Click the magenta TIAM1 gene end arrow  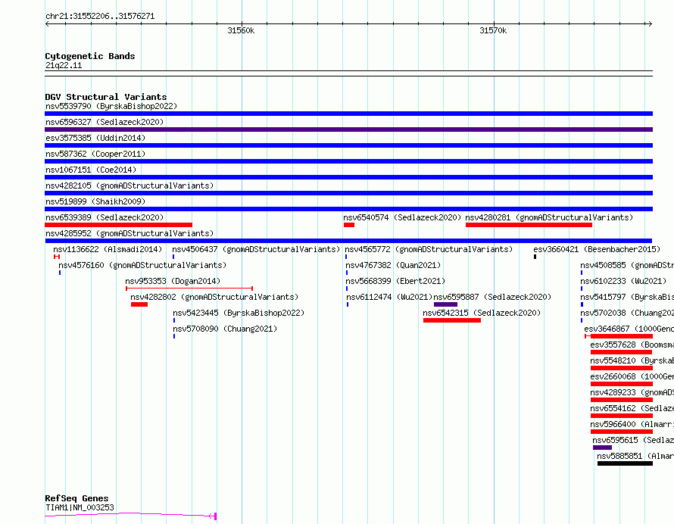213,516
